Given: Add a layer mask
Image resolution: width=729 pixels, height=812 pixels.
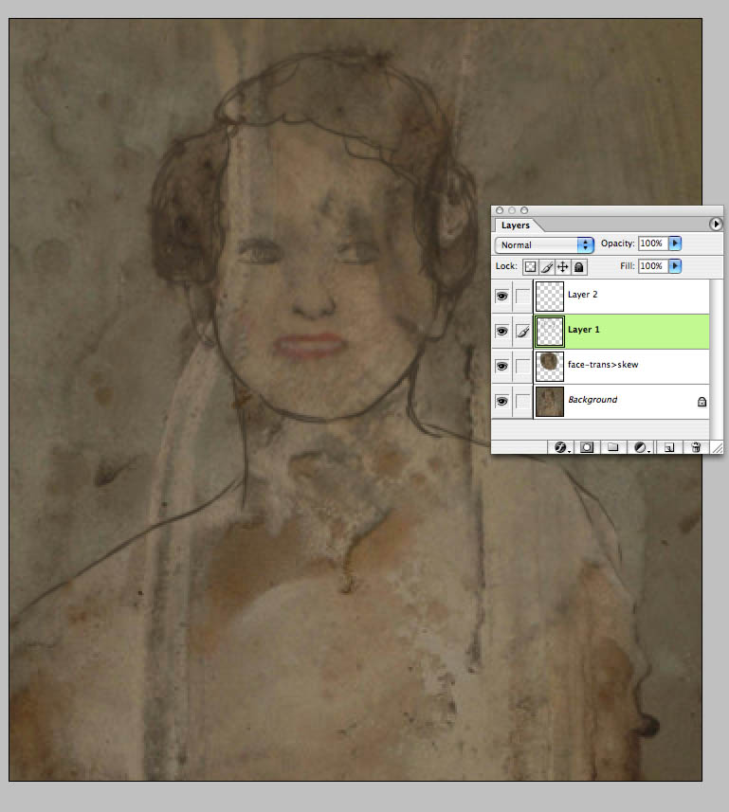Looking at the screenshot, I should 587,447.
